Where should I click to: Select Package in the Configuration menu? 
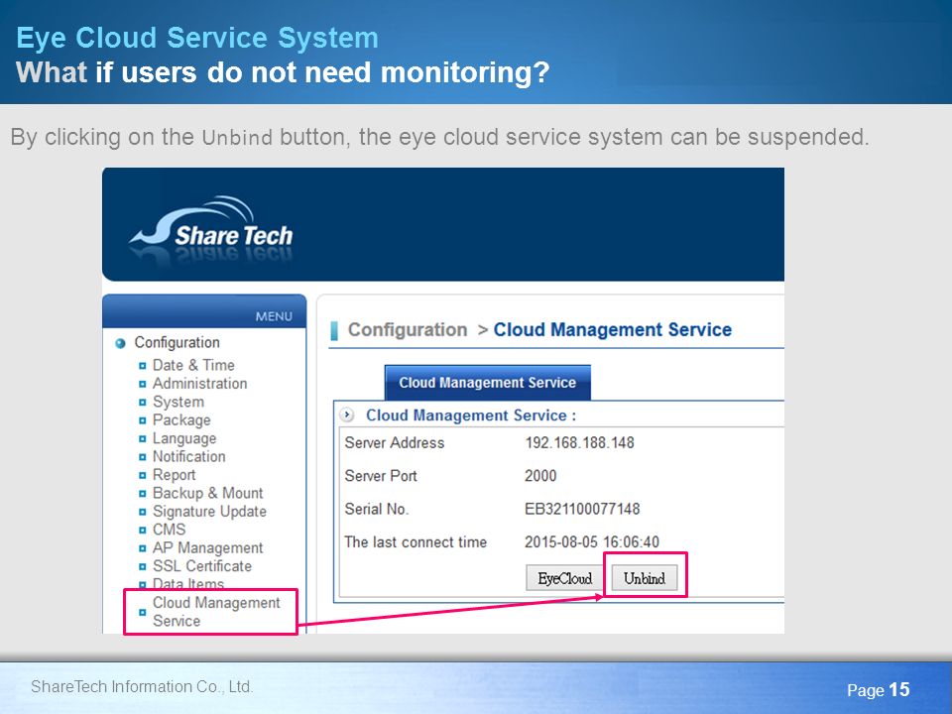[181, 419]
